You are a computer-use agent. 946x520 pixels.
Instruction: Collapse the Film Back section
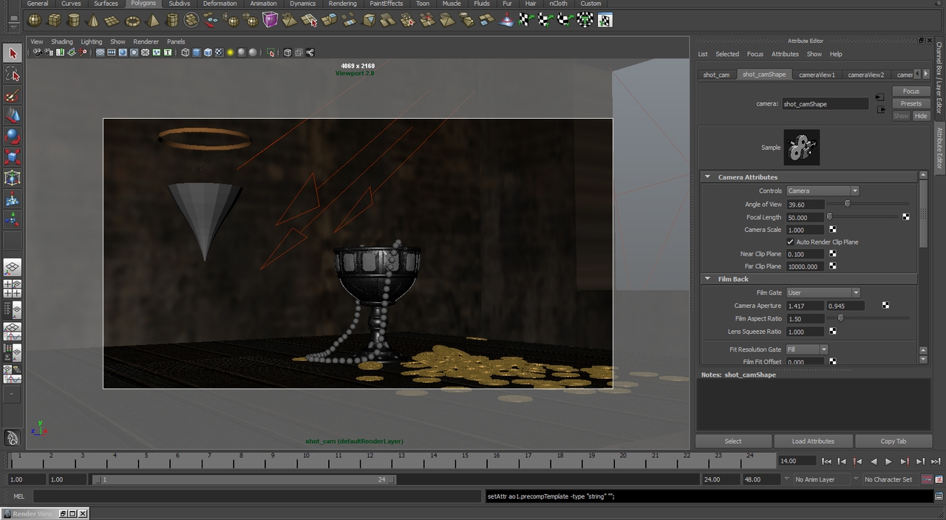[x=707, y=279]
